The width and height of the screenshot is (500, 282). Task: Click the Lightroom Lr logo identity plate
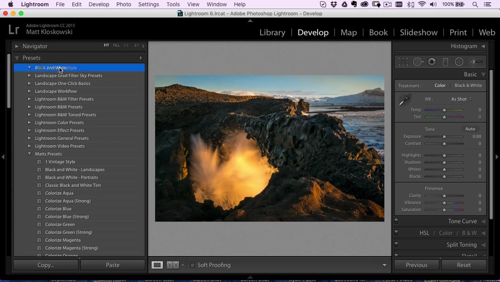point(14,30)
